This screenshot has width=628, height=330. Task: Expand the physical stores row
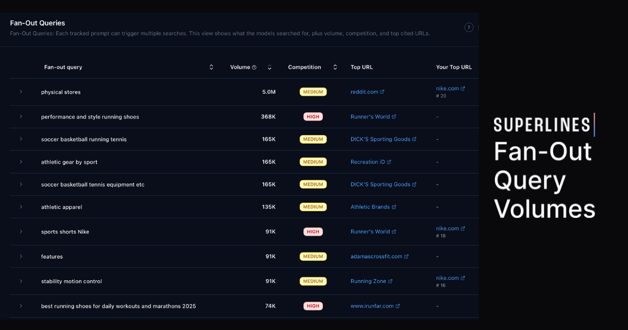point(21,92)
